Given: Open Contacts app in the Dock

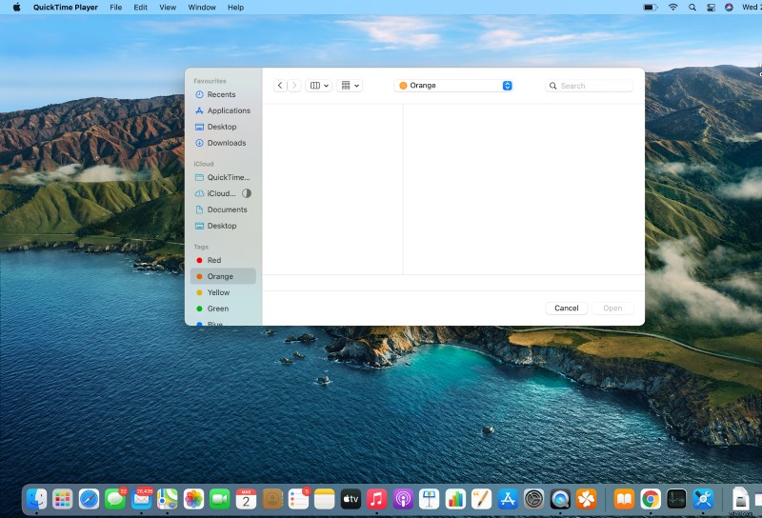Looking at the screenshot, I should pyautogui.click(x=272, y=499).
